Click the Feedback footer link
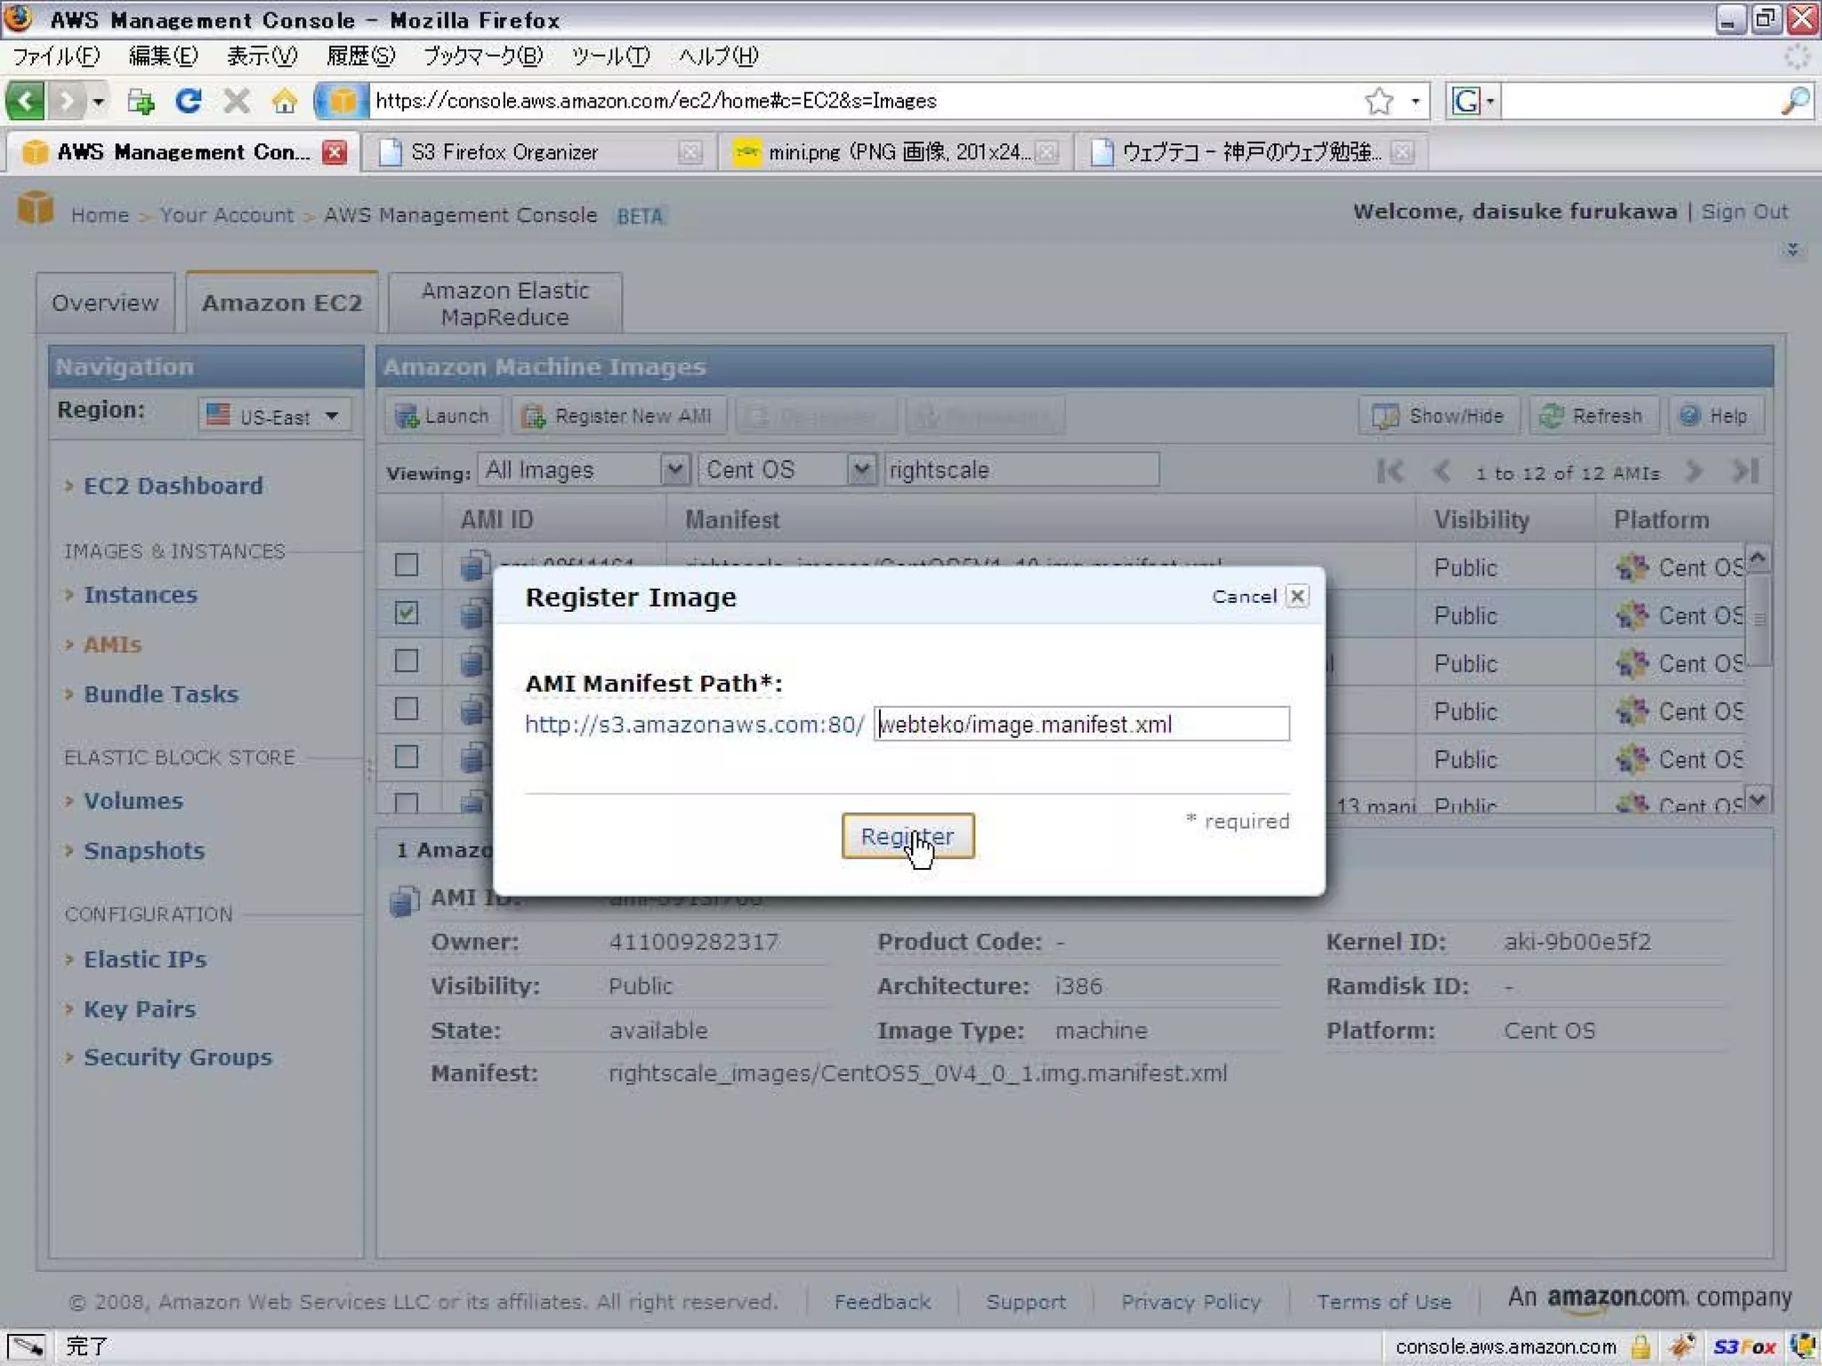The width and height of the screenshot is (1822, 1366). (882, 1302)
